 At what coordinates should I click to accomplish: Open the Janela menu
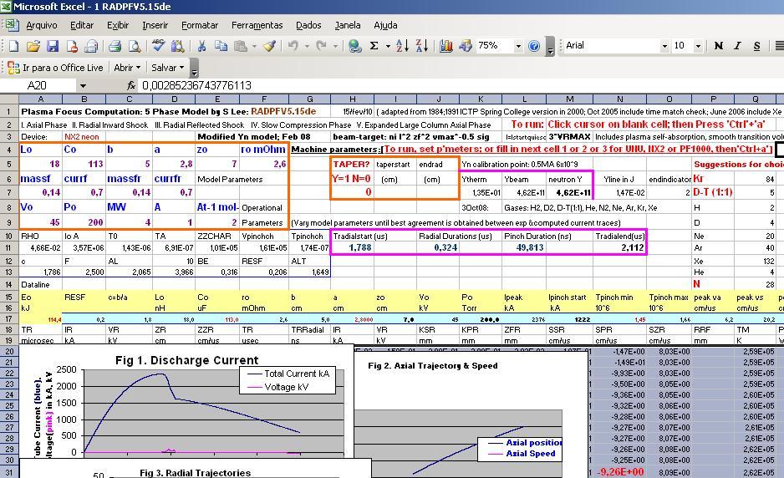[348, 25]
